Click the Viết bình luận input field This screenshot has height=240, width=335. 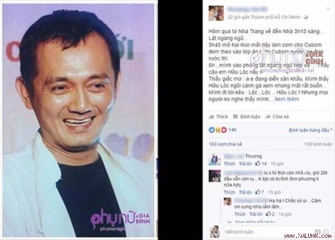click(268, 232)
